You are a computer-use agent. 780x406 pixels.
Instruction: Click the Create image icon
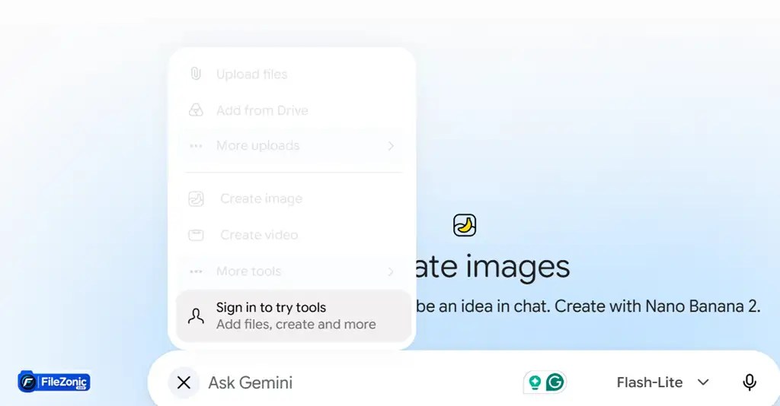coord(196,198)
